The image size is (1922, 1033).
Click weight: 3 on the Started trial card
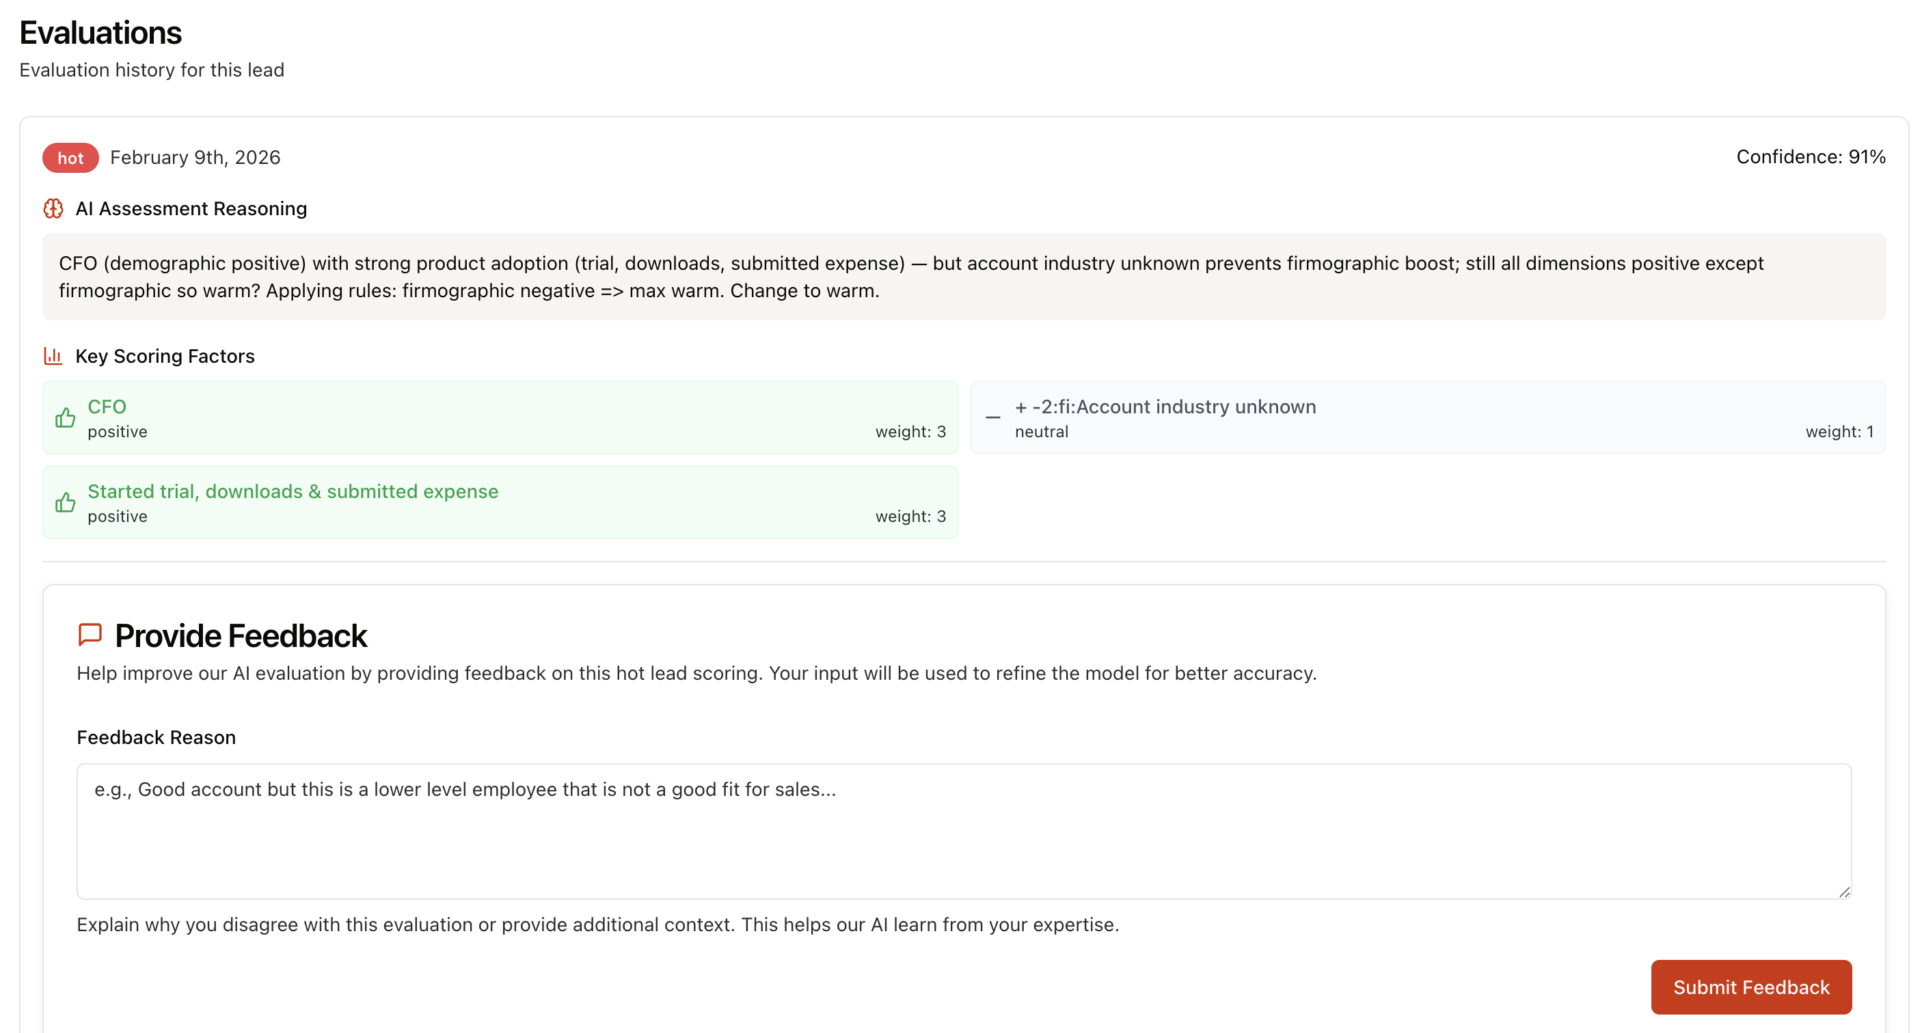[x=910, y=516]
